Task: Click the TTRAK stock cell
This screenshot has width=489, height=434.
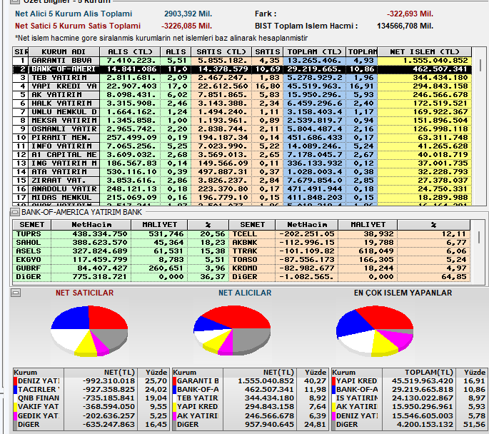Action: [x=252, y=251]
